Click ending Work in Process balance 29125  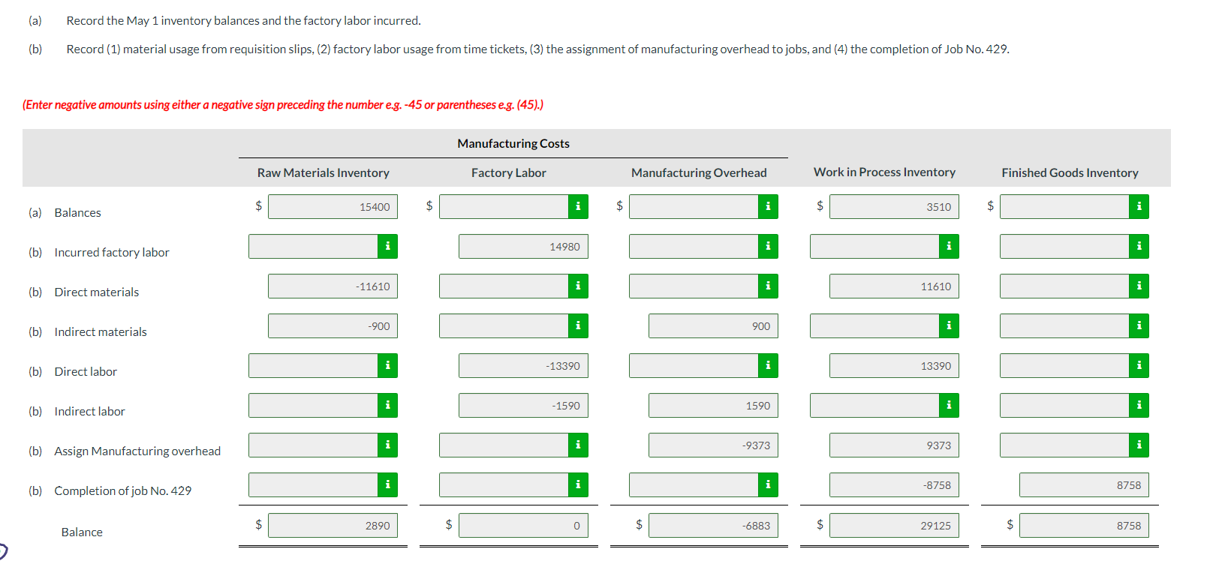coord(894,525)
